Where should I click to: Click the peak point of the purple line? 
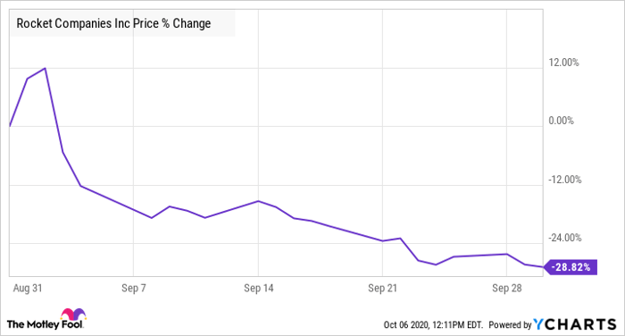(45, 68)
